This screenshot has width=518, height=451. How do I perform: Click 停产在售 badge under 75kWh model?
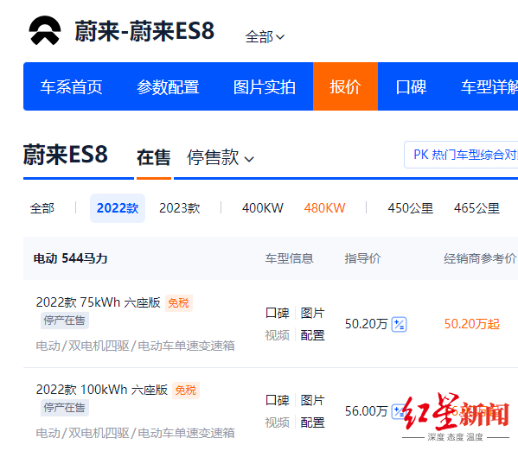pyautogui.click(x=65, y=321)
